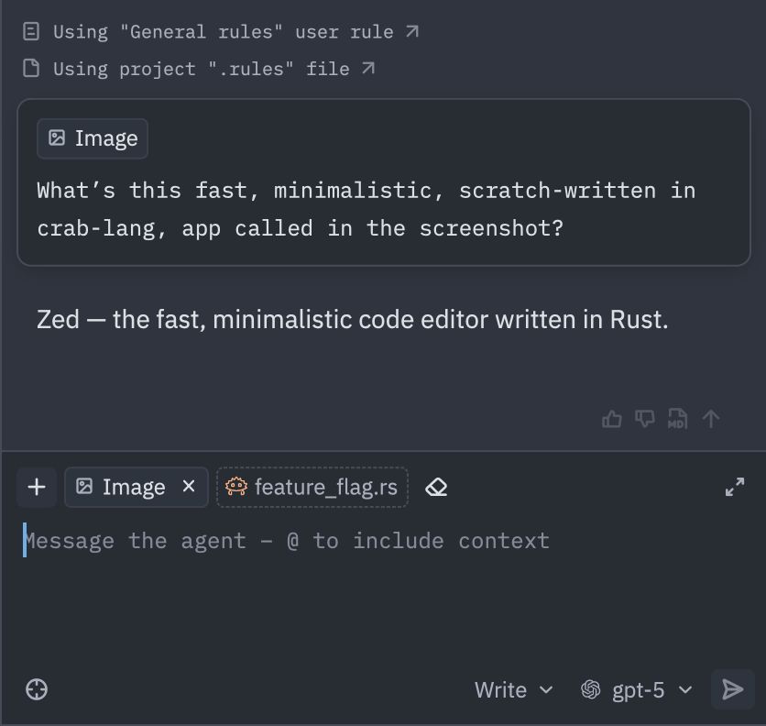
Task: Click the thumbs down feedback icon
Action: coord(645,419)
